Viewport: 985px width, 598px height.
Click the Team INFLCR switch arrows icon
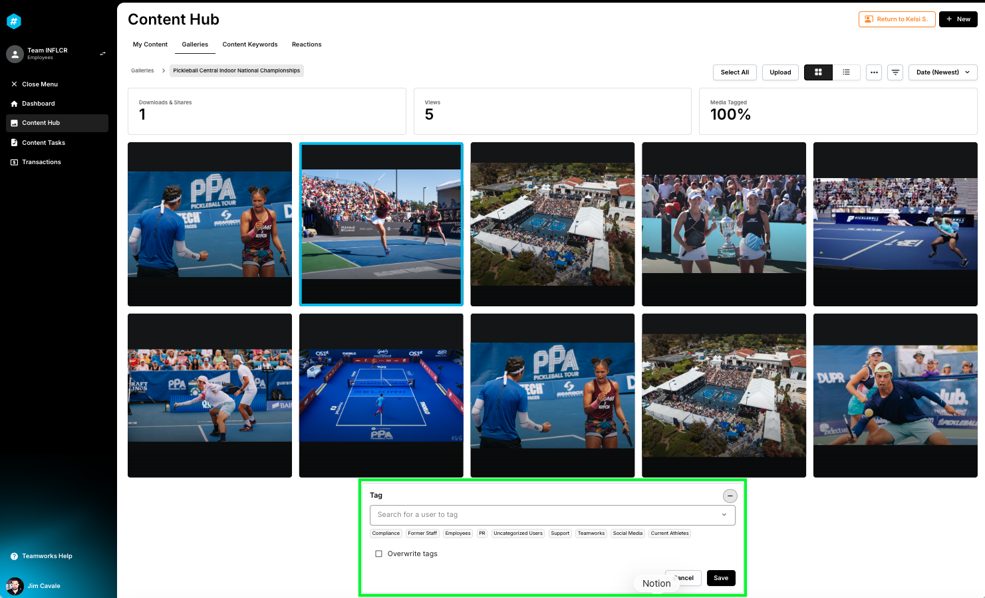click(x=102, y=54)
